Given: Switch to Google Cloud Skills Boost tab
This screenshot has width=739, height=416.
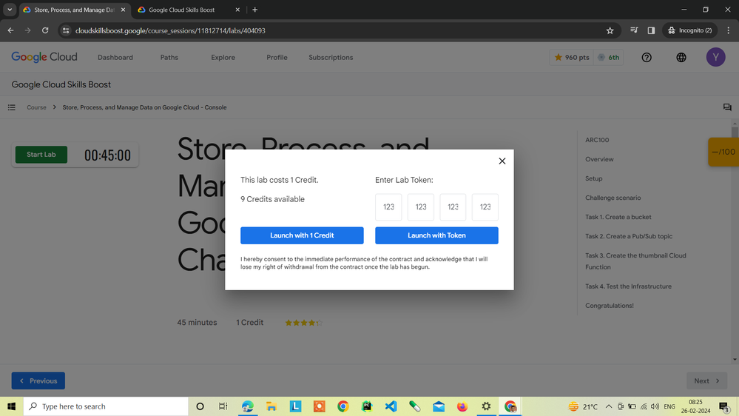Looking at the screenshot, I should (x=181, y=10).
